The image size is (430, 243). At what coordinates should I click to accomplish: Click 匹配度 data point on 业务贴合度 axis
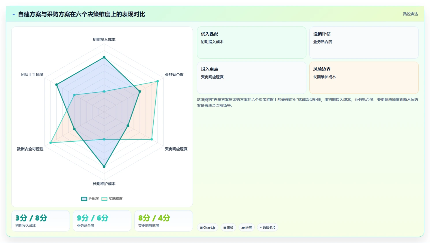(140, 92)
